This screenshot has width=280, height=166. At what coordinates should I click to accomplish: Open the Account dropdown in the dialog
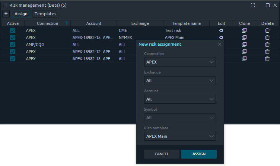180,99
